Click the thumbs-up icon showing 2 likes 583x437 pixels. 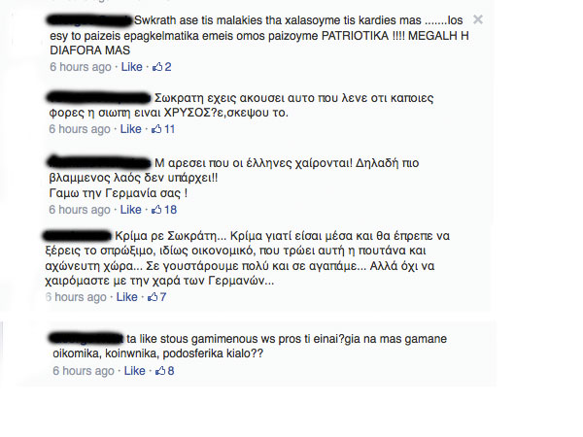click(x=157, y=67)
